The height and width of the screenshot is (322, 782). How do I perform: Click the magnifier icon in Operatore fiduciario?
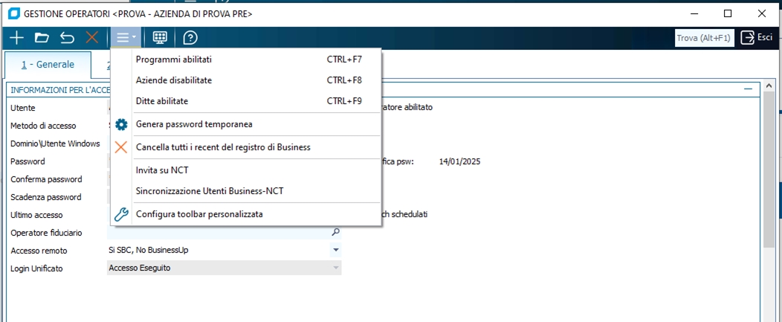pyautogui.click(x=335, y=232)
